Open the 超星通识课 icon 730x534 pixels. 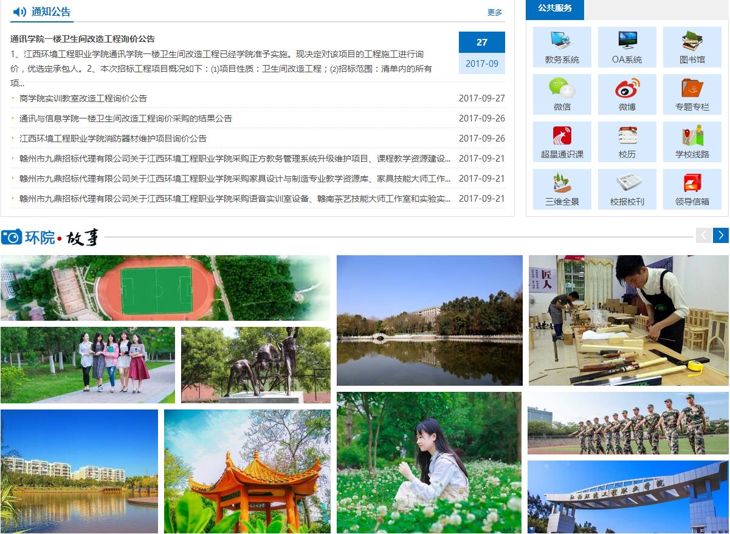point(562,136)
